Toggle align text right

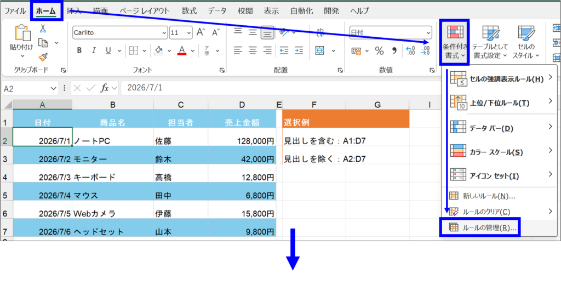tap(267, 50)
